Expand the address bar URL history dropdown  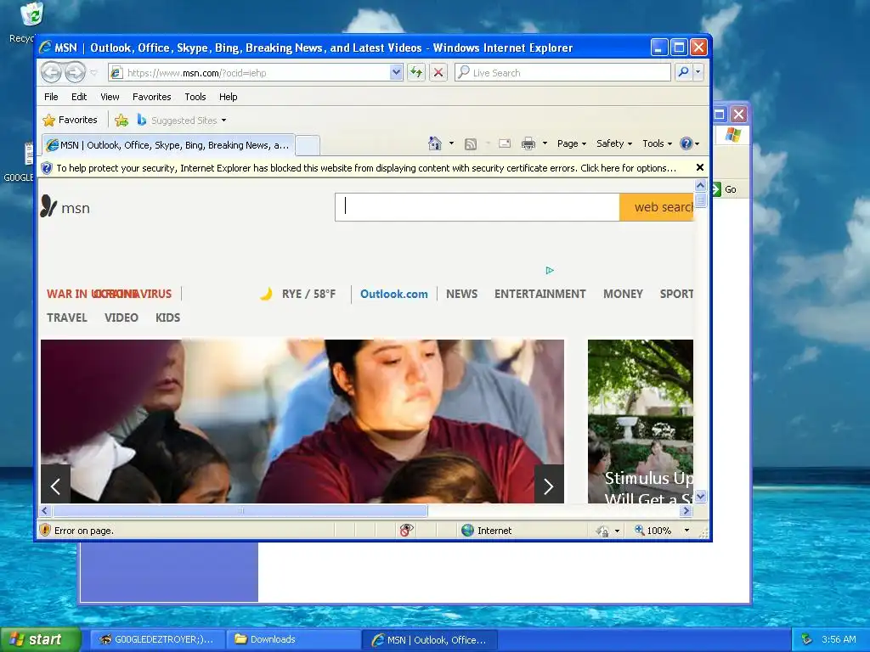tap(396, 73)
